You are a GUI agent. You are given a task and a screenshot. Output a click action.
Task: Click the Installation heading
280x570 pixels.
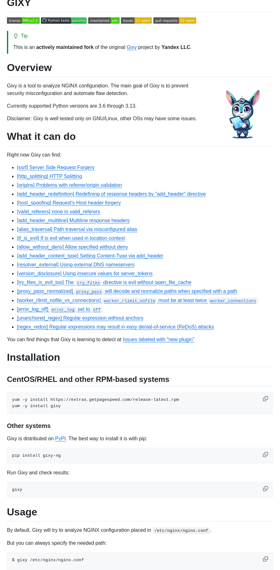click(x=33, y=357)
